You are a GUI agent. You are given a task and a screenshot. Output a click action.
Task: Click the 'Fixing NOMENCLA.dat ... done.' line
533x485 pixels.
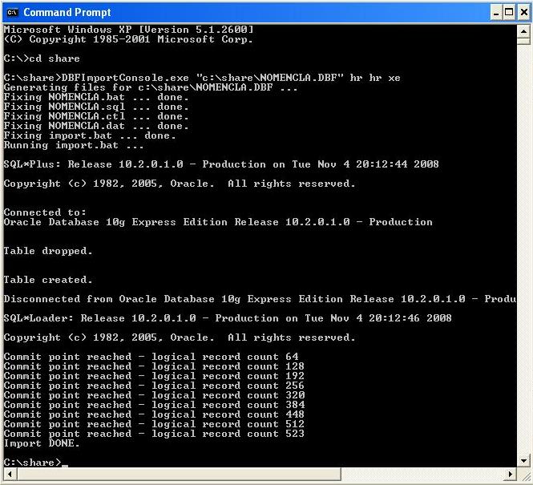(96, 126)
